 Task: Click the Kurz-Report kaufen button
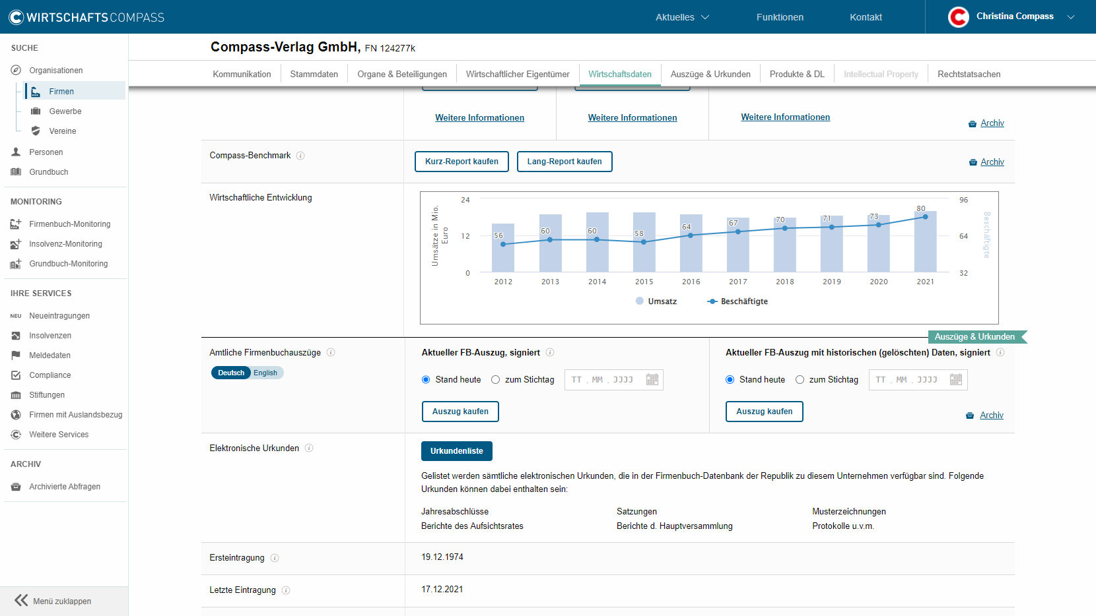pos(462,162)
